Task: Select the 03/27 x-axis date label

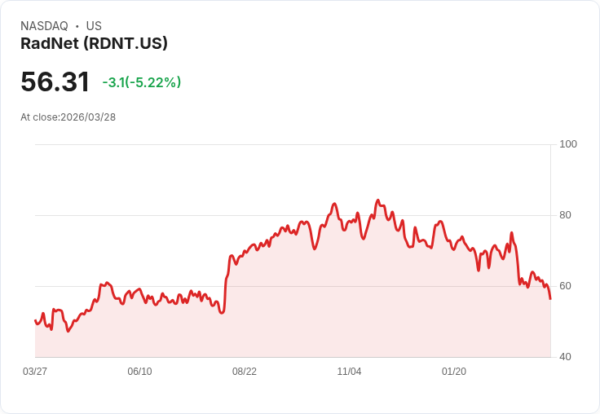Action: click(35, 371)
